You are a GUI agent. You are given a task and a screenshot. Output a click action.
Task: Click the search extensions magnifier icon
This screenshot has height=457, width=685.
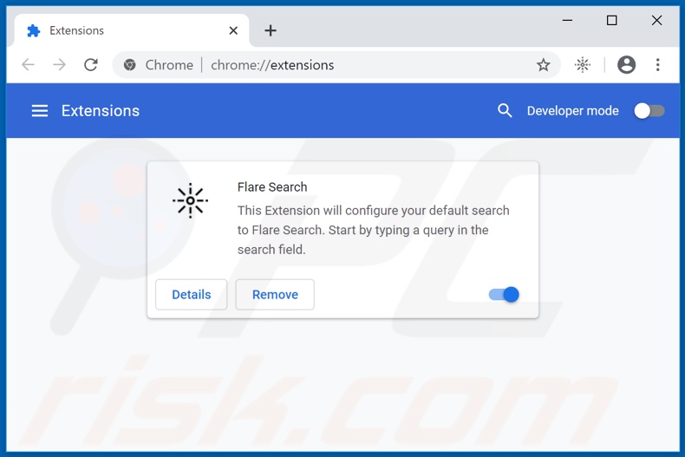(x=505, y=111)
